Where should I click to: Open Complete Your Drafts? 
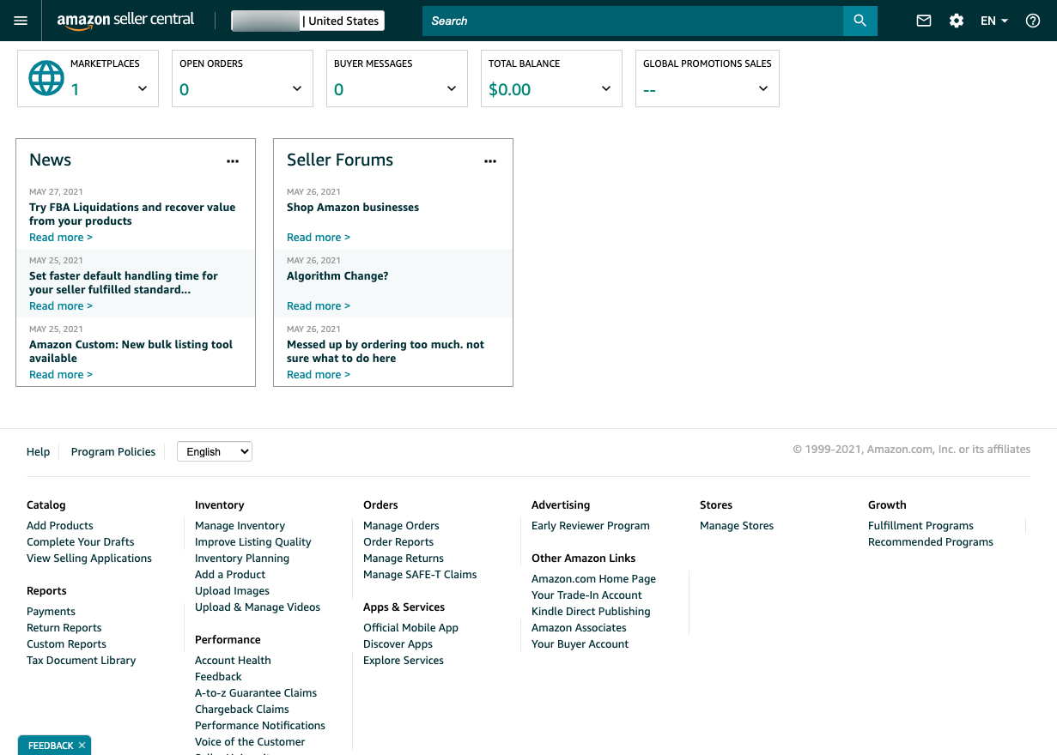81,541
